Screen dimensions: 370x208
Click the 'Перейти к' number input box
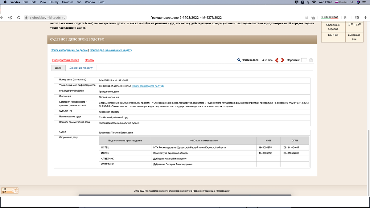tap(304, 60)
